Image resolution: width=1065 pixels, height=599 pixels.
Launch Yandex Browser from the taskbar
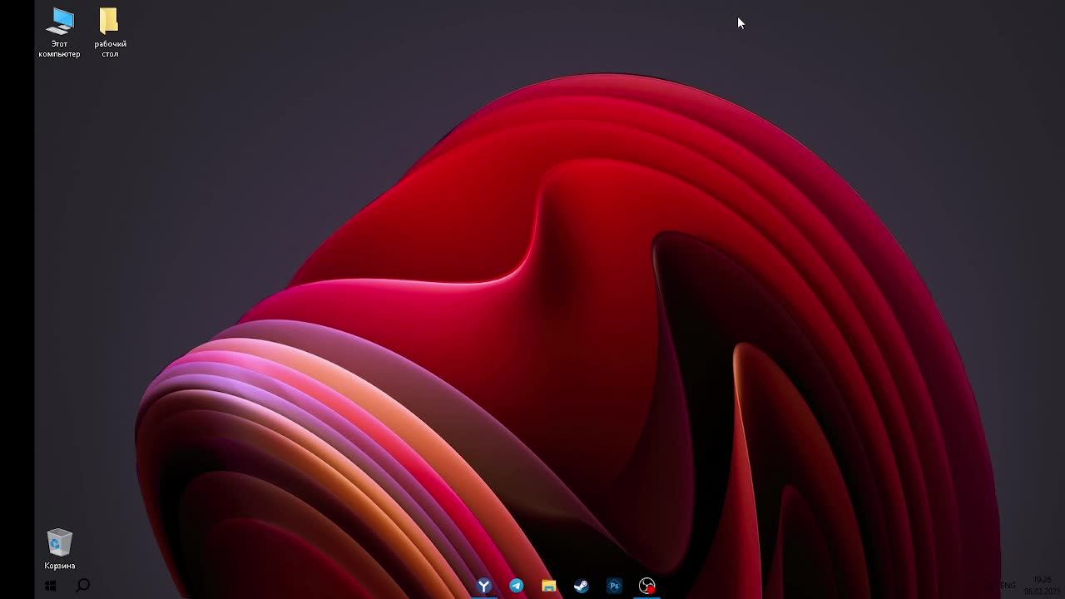(x=483, y=586)
